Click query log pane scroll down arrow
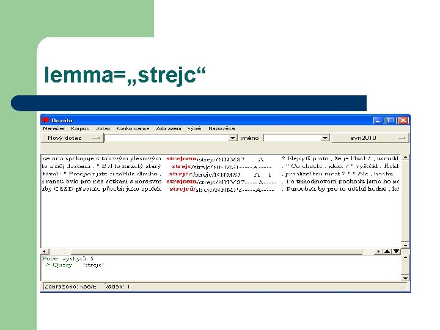Image resolution: width=440 pixels, height=330 pixels. click(405, 278)
